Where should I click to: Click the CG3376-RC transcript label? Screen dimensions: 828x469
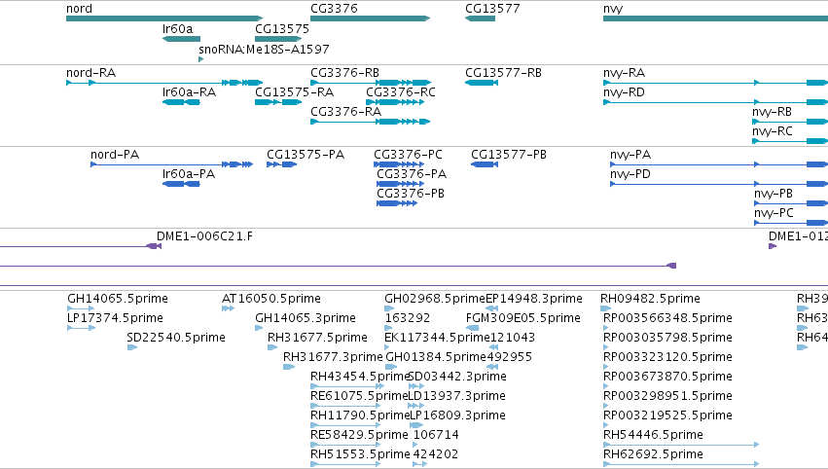(x=401, y=92)
